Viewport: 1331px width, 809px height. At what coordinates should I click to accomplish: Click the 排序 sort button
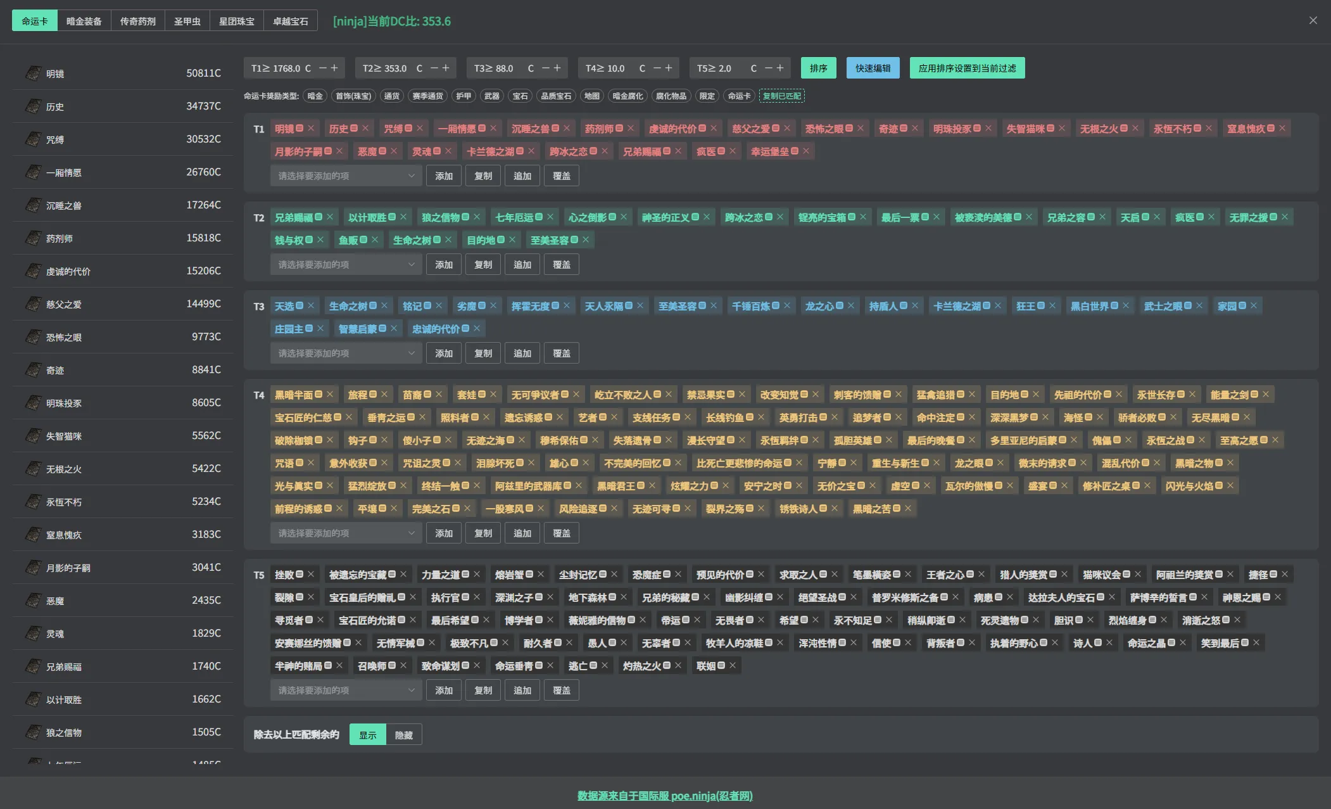coord(819,68)
